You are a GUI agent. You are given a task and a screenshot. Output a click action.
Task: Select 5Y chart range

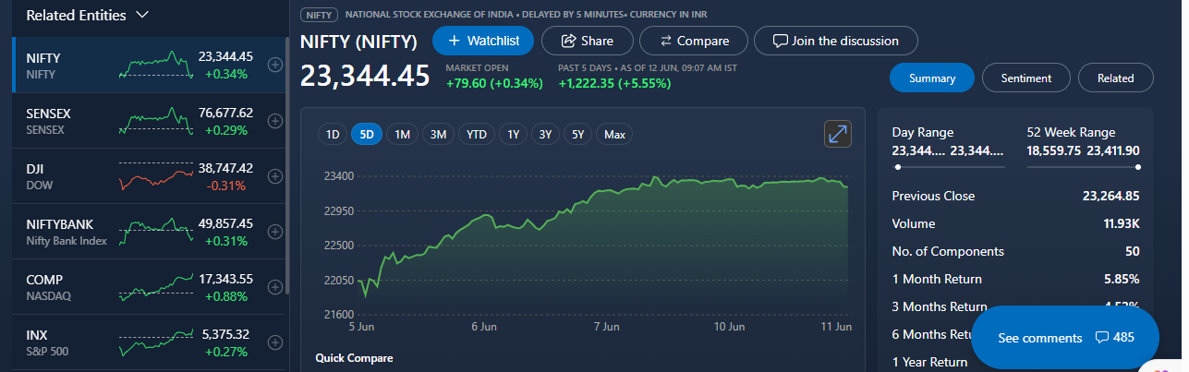[578, 135]
